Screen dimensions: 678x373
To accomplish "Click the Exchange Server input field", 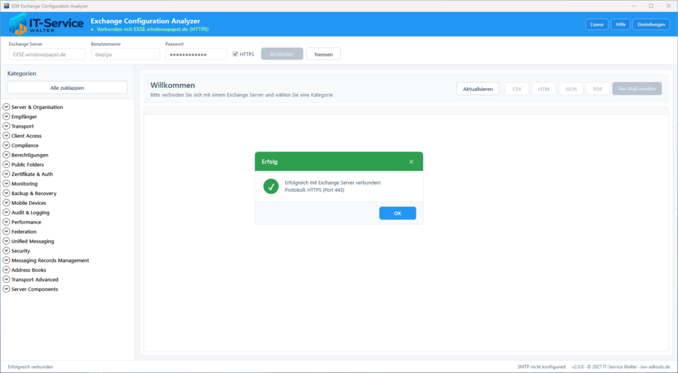I will pyautogui.click(x=47, y=54).
